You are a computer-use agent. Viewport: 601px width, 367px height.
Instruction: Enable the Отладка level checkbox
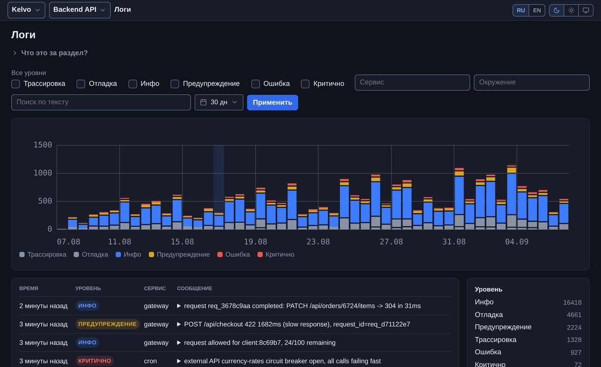[x=81, y=84]
